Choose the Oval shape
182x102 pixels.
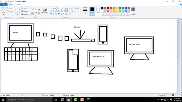(56, 8)
